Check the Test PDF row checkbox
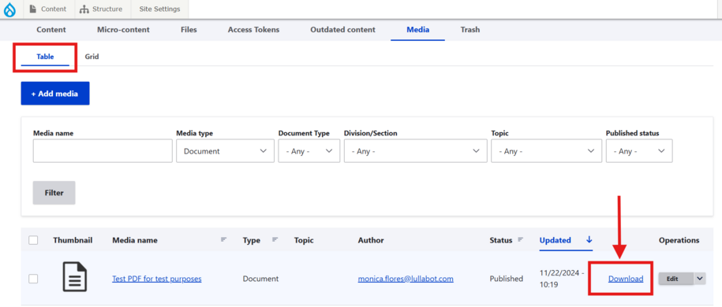Image resolution: width=722 pixels, height=307 pixels. coord(33,279)
